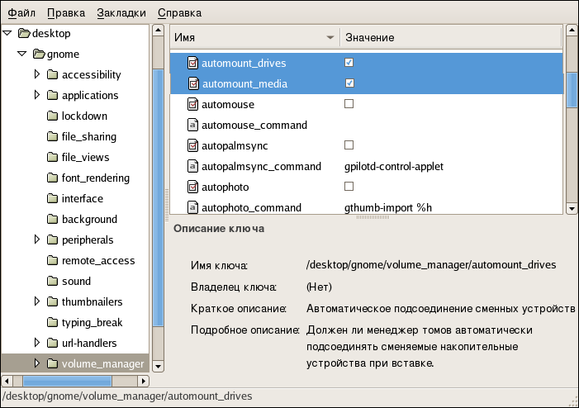Viewport: 579px width, 408px height.
Task: Click the folder icon next to lockdown
Action: pyautogui.click(x=52, y=116)
